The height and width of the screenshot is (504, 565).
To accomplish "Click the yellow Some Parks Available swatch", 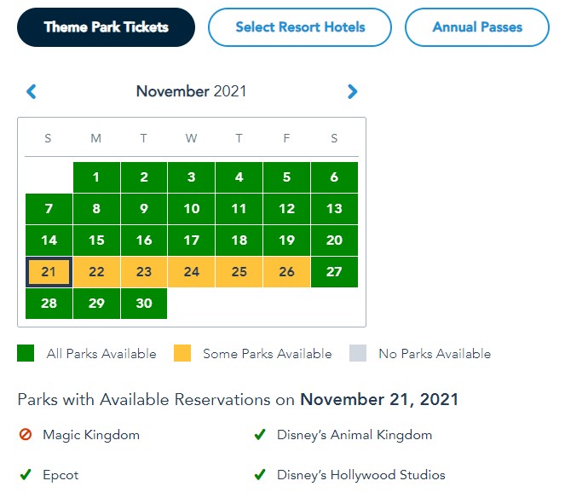I will click(x=182, y=353).
